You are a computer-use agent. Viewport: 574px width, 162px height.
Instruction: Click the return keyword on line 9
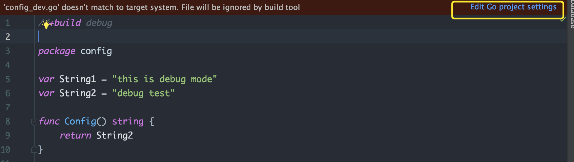[75, 136]
